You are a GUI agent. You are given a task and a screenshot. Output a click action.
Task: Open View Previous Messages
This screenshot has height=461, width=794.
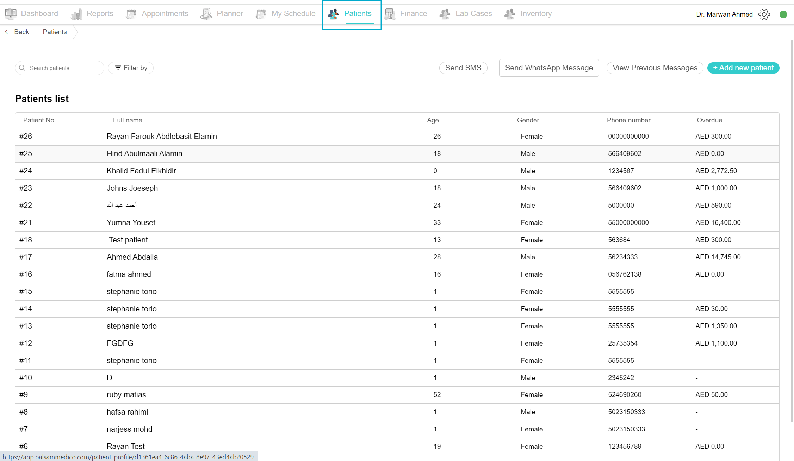655,68
